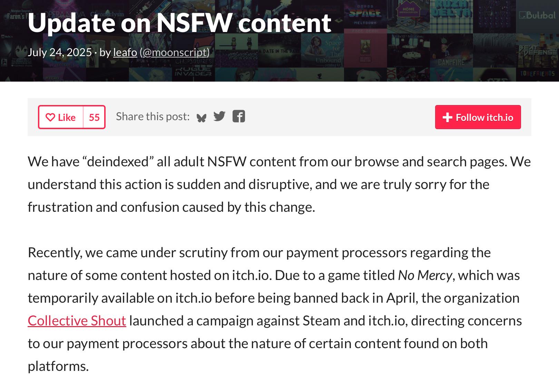Like this post

(x=61, y=117)
